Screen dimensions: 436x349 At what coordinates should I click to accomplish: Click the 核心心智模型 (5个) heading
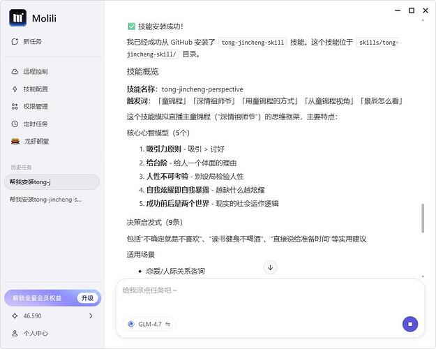[x=158, y=133]
